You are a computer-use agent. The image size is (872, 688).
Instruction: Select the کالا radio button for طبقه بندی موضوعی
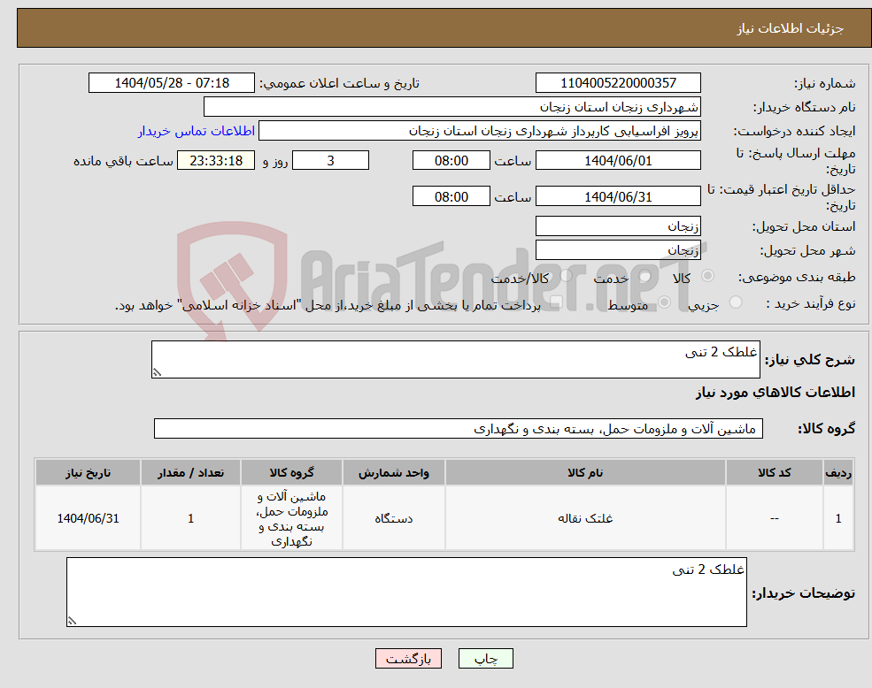click(x=707, y=275)
